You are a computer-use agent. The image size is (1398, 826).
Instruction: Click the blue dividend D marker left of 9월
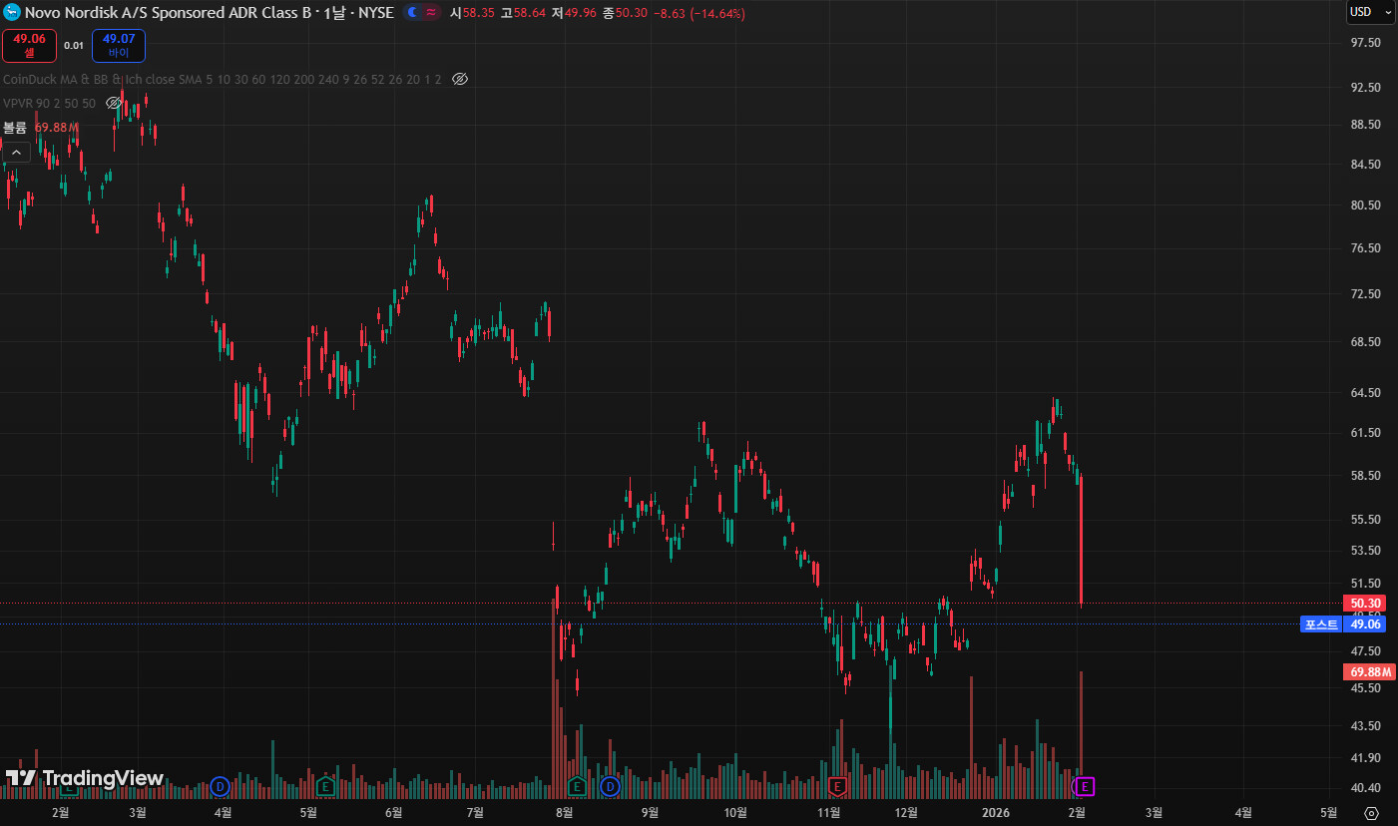[609, 787]
